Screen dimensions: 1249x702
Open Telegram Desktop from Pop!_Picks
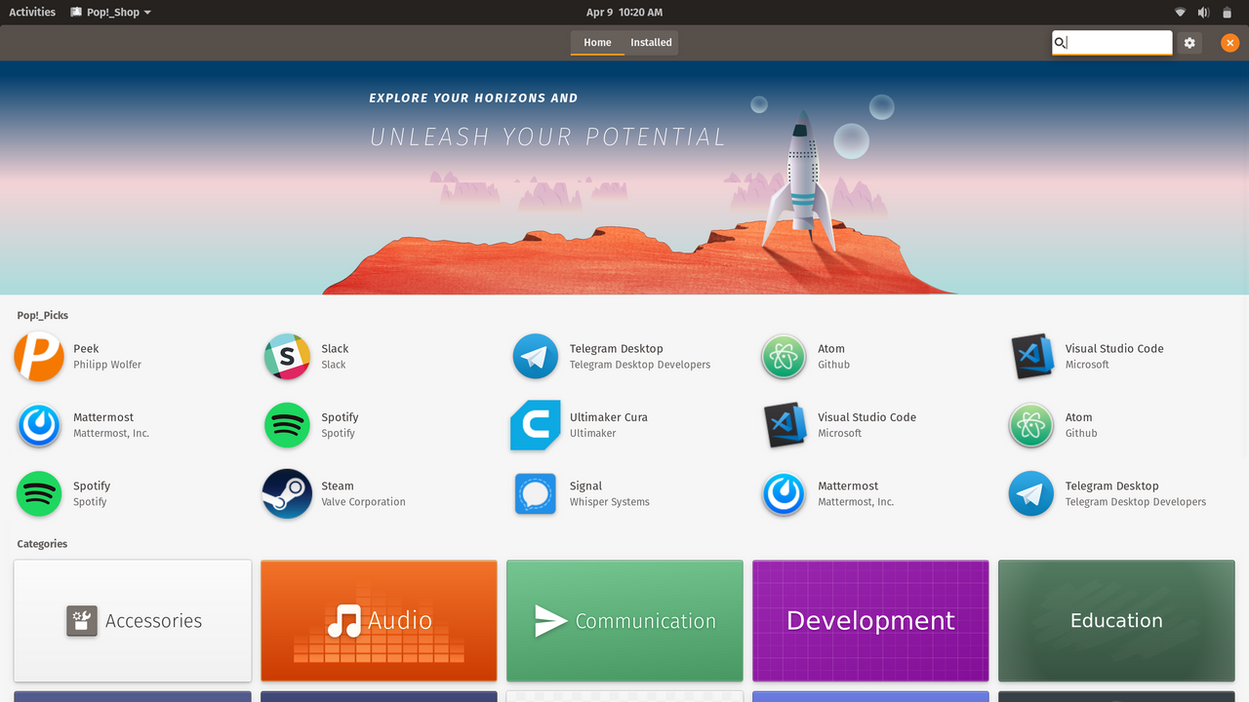point(535,356)
